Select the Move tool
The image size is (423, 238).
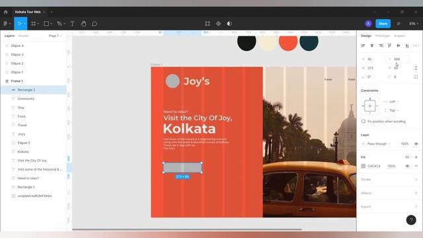coord(19,24)
